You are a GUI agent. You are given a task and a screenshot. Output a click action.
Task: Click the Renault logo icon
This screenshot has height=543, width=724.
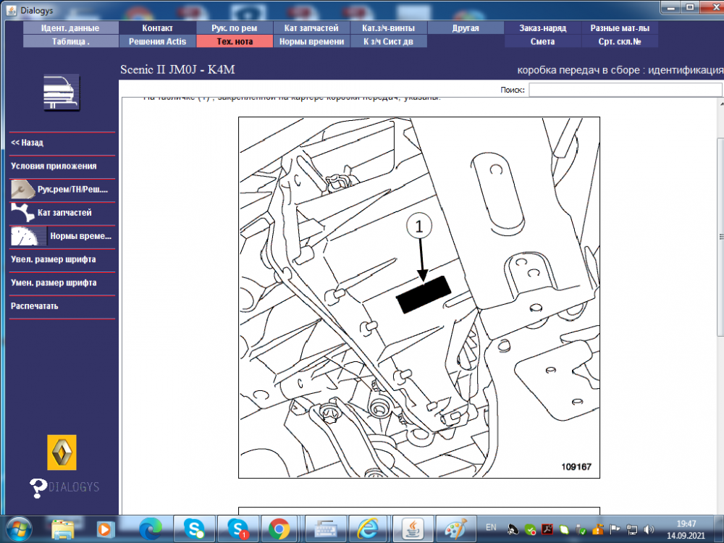[62, 452]
